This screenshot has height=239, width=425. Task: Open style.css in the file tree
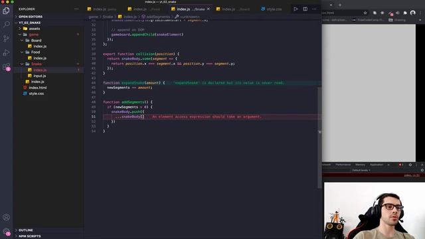pyautogui.click(x=37, y=94)
